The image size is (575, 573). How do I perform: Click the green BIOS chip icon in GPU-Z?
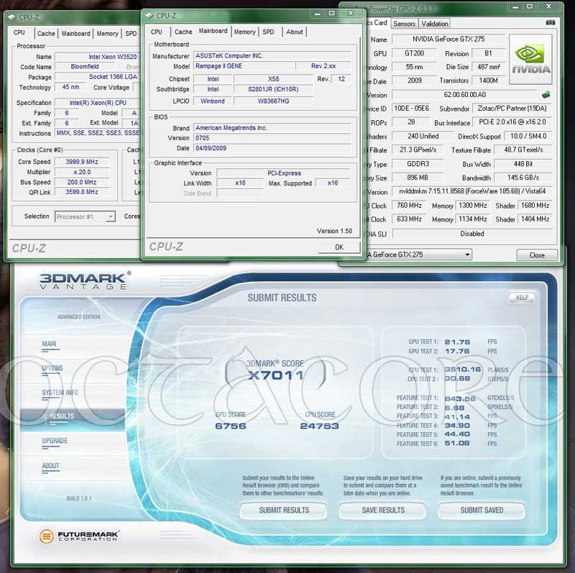pyautogui.click(x=546, y=95)
